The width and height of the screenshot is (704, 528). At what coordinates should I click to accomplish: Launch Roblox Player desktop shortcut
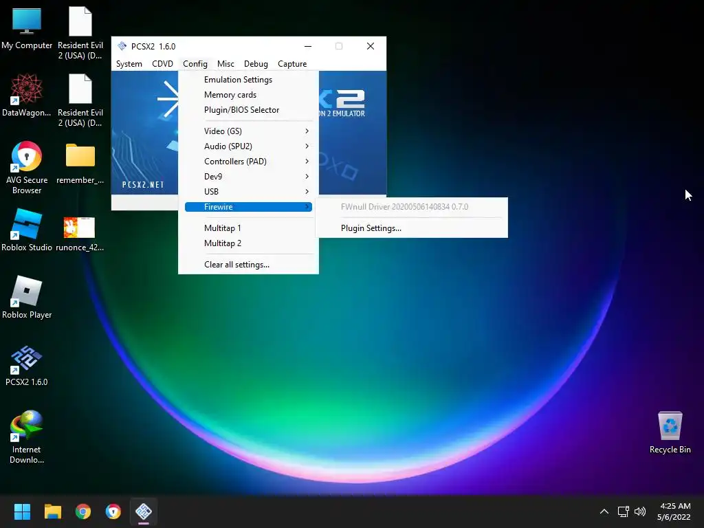pos(27,297)
